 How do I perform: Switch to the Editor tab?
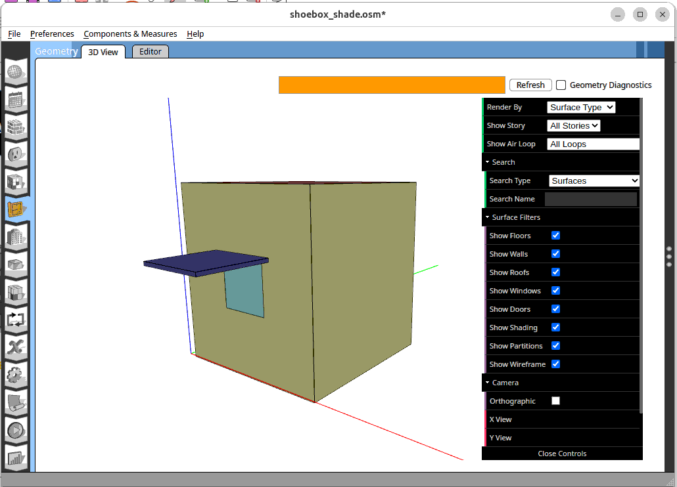tap(151, 51)
